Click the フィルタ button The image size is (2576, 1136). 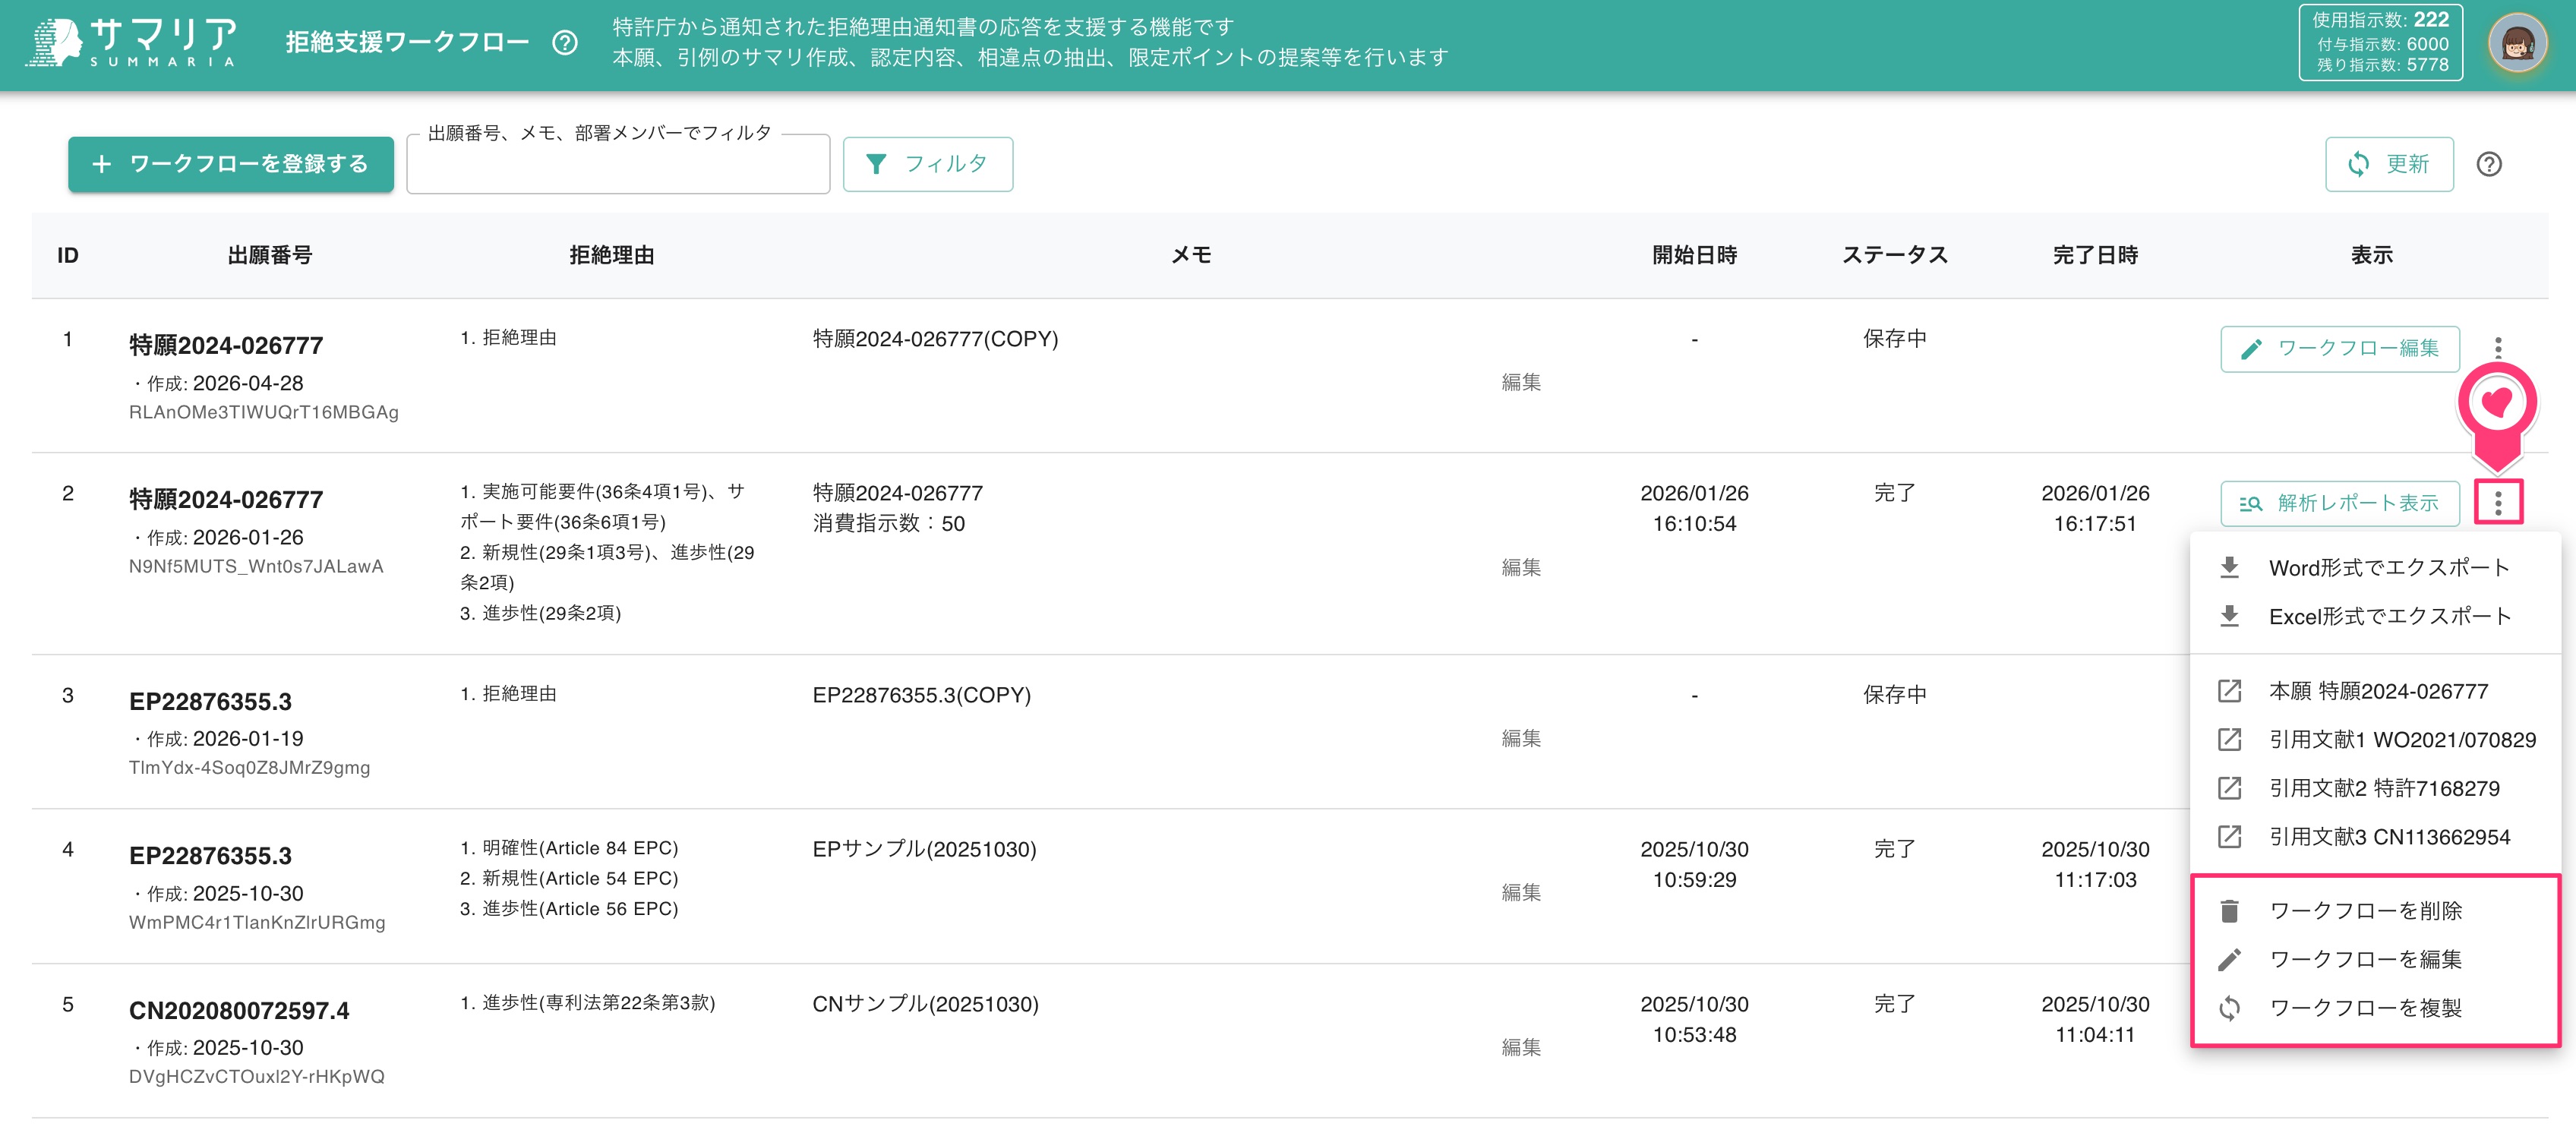927,164
